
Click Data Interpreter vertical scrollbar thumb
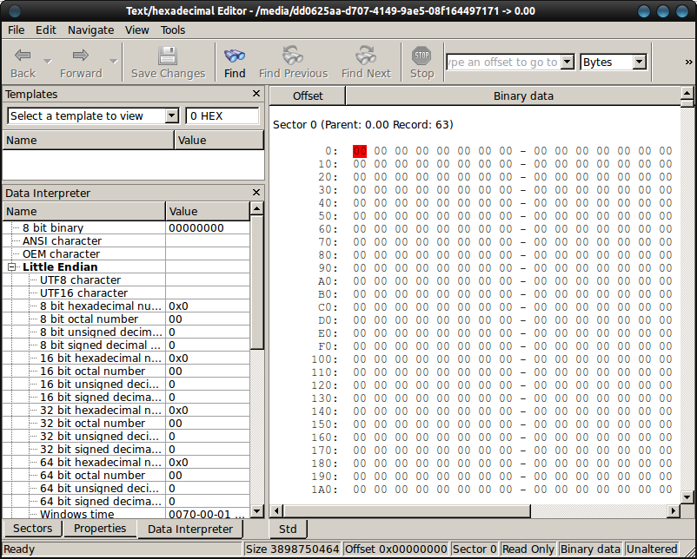pyautogui.click(x=257, y=282)
